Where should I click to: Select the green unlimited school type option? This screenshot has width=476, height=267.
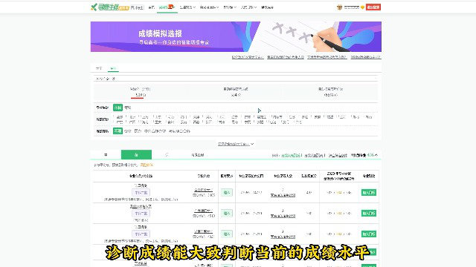(x=118, y=131)
